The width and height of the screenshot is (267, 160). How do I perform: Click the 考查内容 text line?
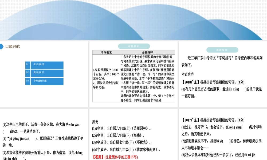click(188, 74)
